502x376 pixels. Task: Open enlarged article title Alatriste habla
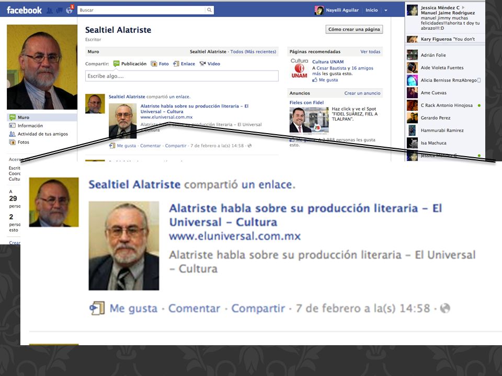click(x=305, y=215)
